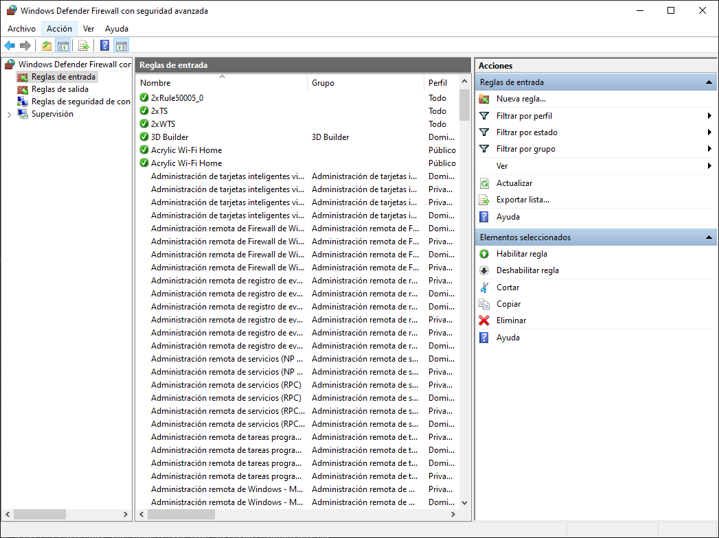Click the Reglas de salida tree icon

pyautogui.click(x=23, y=89)
